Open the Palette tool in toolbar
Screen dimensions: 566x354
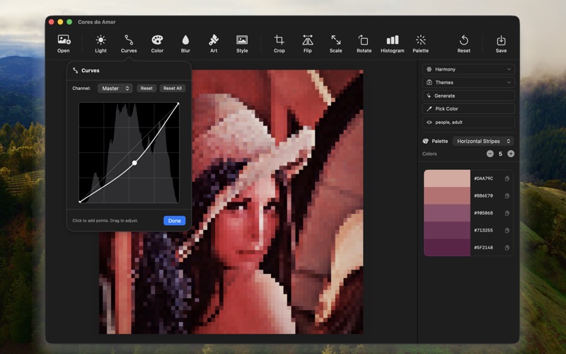click(x=420, y=44)
